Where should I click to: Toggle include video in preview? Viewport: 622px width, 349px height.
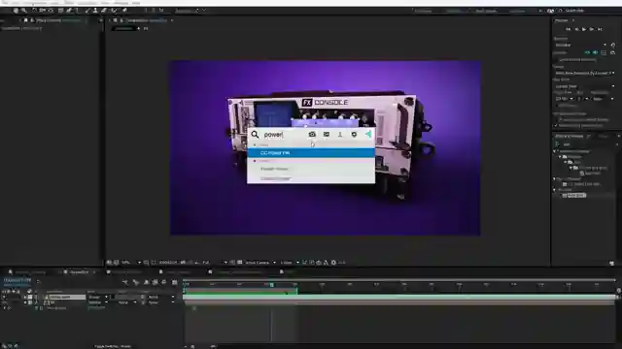(x=587, y=52)
